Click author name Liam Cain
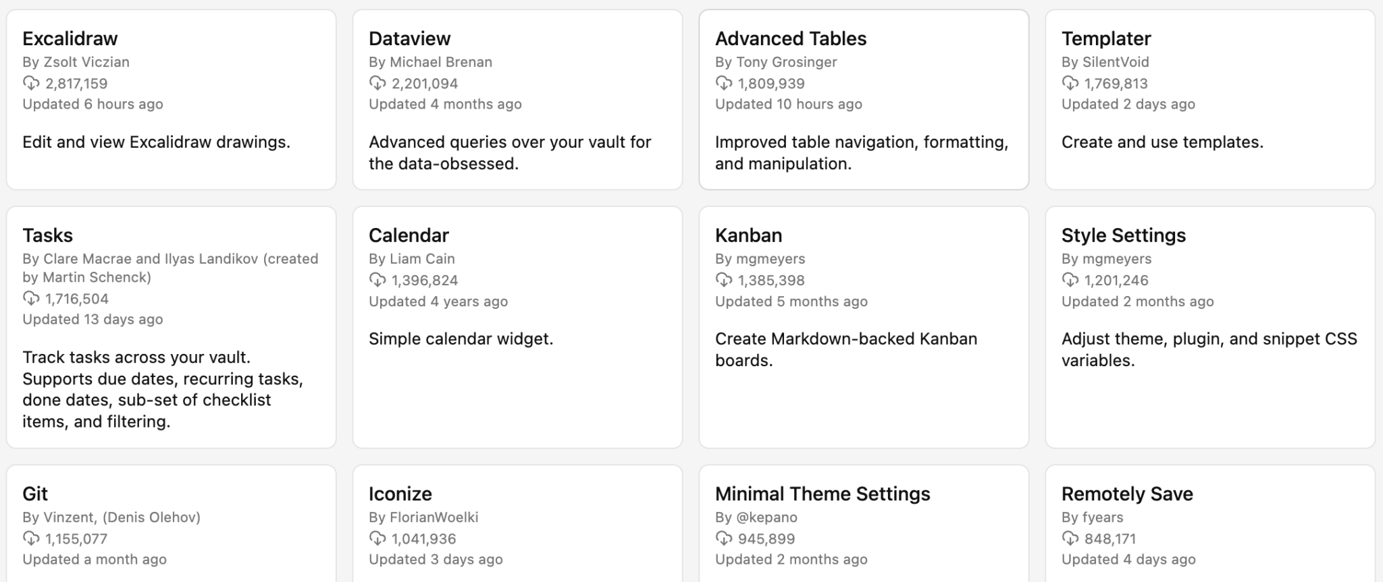Screen dimensions: 1383x582 click(x=412, y=258)
